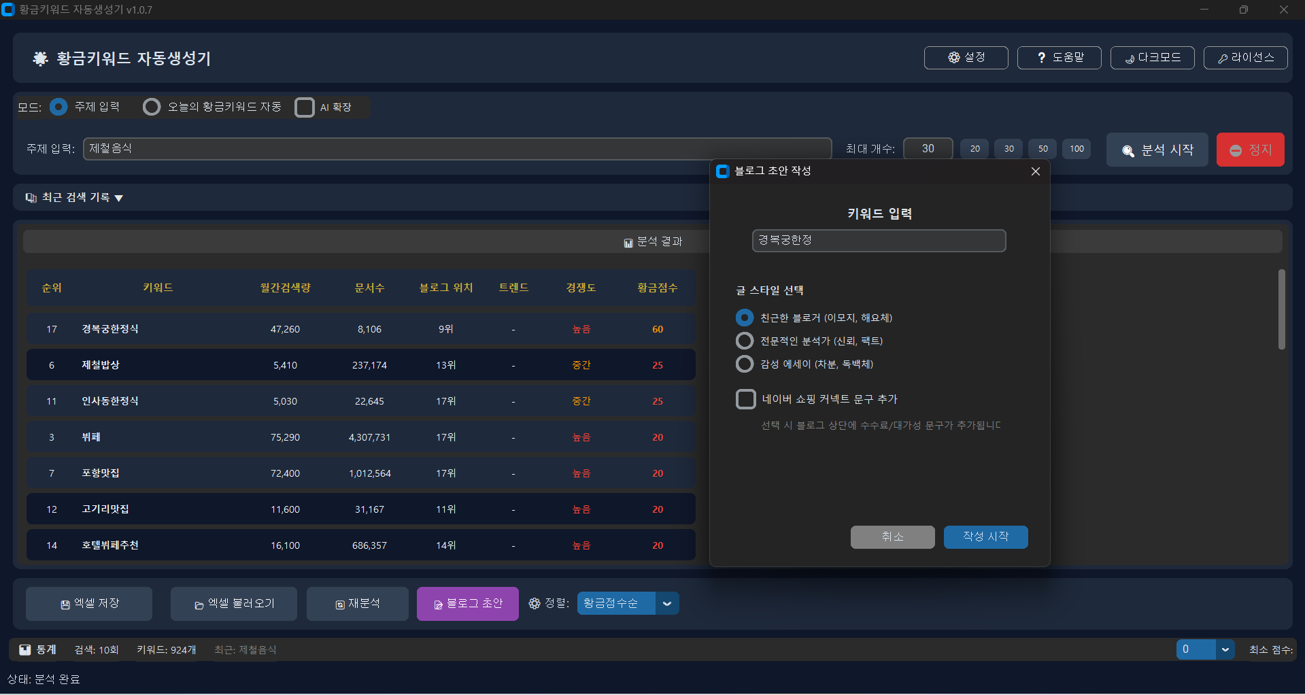Open the golden score sort dropdown
The height and width of the screenshot is (695, 1305).
(666, 603)
